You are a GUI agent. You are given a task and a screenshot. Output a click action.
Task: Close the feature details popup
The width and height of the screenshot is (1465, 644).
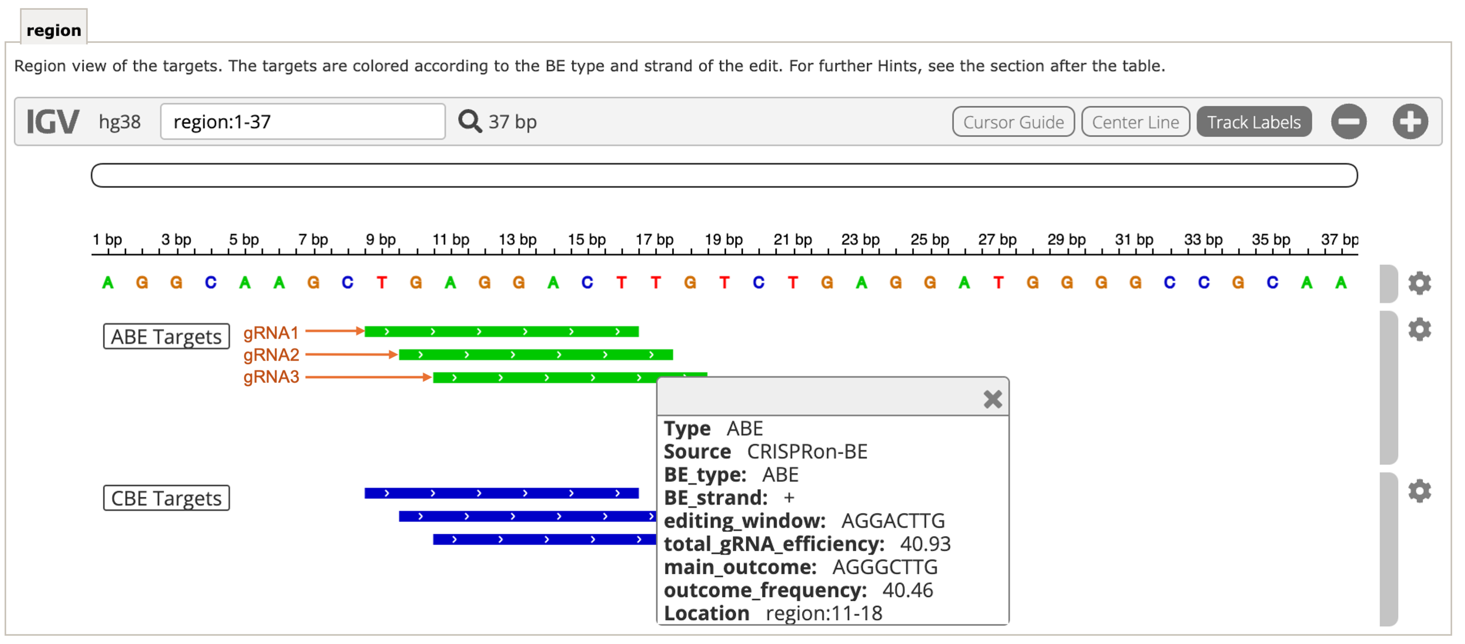[993, 399]
